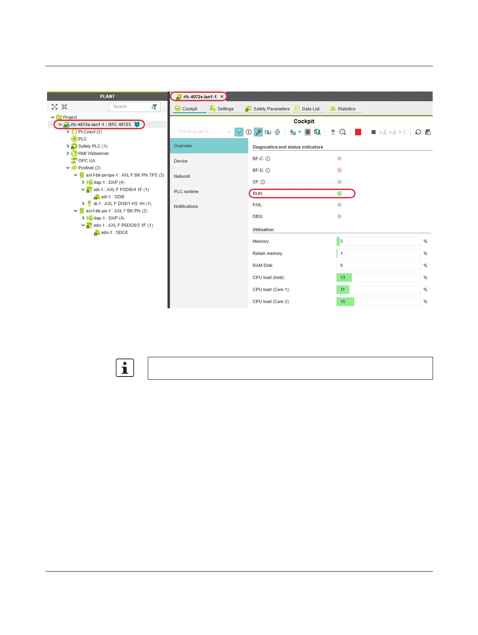Image resolution: width=478 pixels, height=635 pixels.
Task: Open the TCP/IP (LAN 1) dropdown
Action: pos(203,132)
